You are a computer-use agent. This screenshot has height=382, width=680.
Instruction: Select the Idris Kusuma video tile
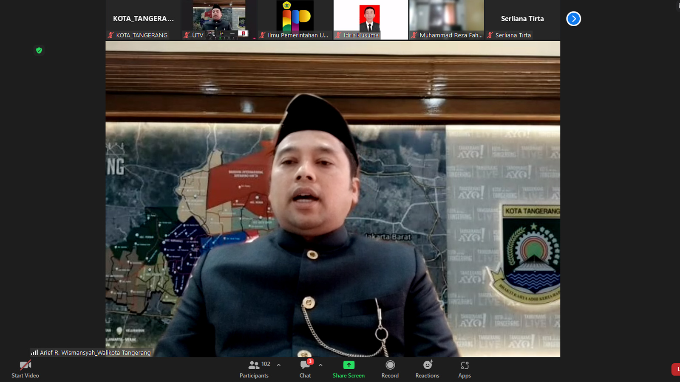click(370, 19)
